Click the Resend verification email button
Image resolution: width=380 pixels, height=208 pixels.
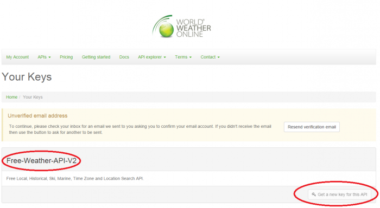[x=312, y=127]
